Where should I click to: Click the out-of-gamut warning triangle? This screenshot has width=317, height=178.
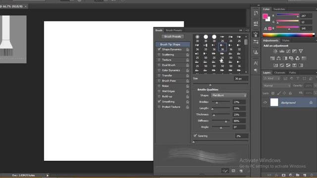265,29
